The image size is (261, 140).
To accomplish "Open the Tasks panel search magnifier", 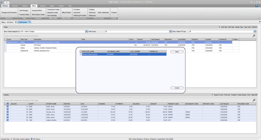I will (254, 36).
